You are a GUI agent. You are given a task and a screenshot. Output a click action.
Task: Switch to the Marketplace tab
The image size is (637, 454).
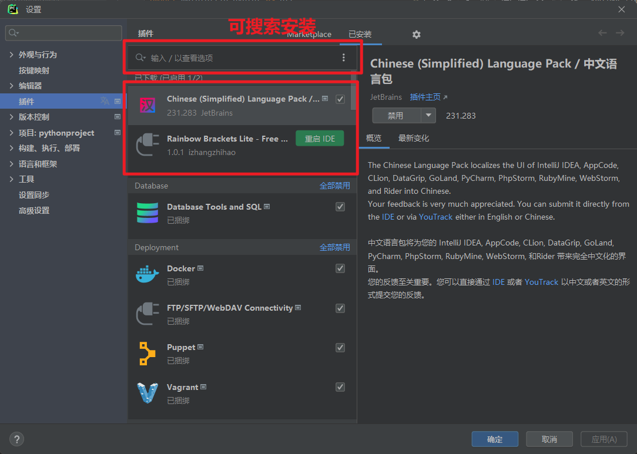(x=309, y=35)
